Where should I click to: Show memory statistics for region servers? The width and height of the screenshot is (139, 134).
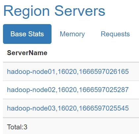coord(72,34)
